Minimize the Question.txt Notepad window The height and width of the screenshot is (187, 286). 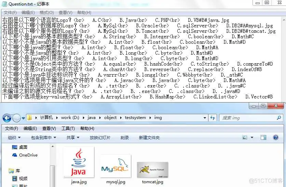pyautogui.click(x=258, y=3)
